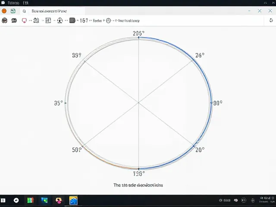This screenshot has width=276, height=207.
Task: Click the clock in the taskbar's right corner
Action: click(267, 200)
